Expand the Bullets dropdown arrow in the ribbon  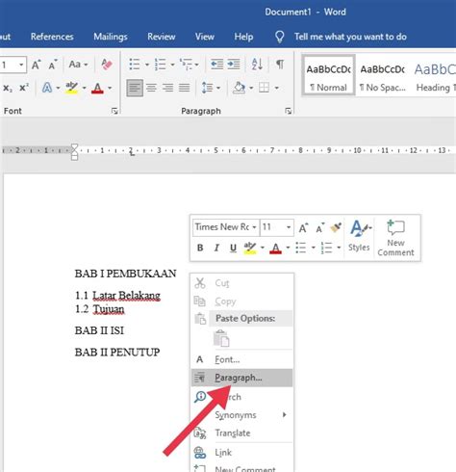[x=147, y=65]
